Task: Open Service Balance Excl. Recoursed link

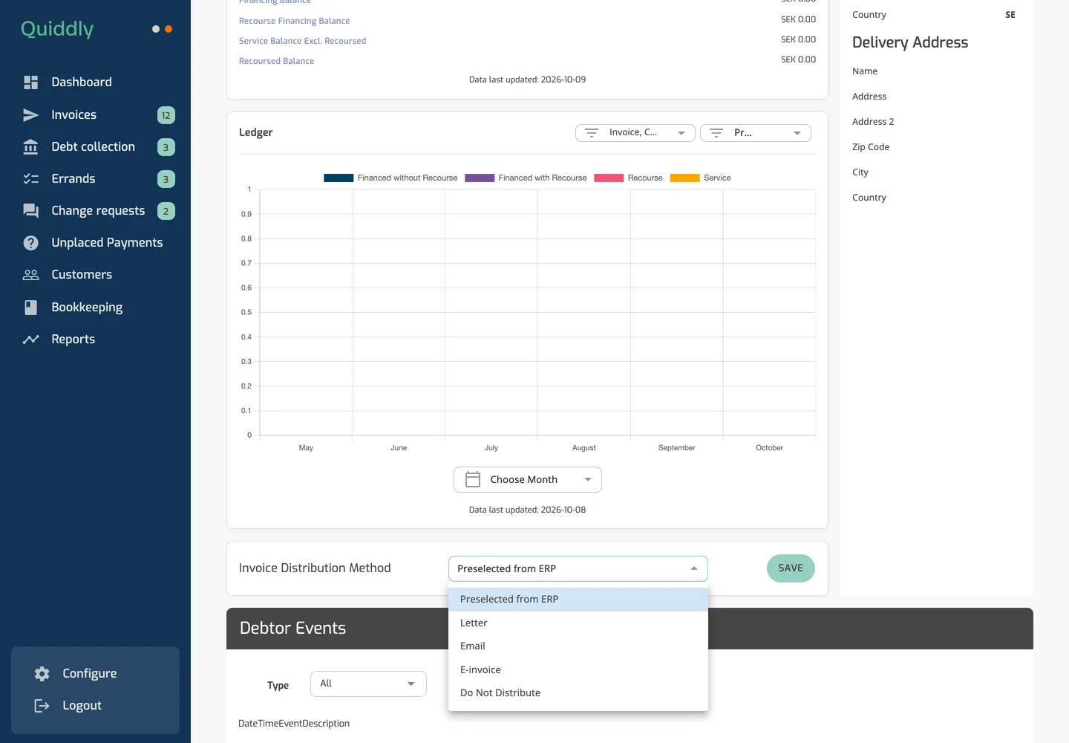Action: (302, 41)
